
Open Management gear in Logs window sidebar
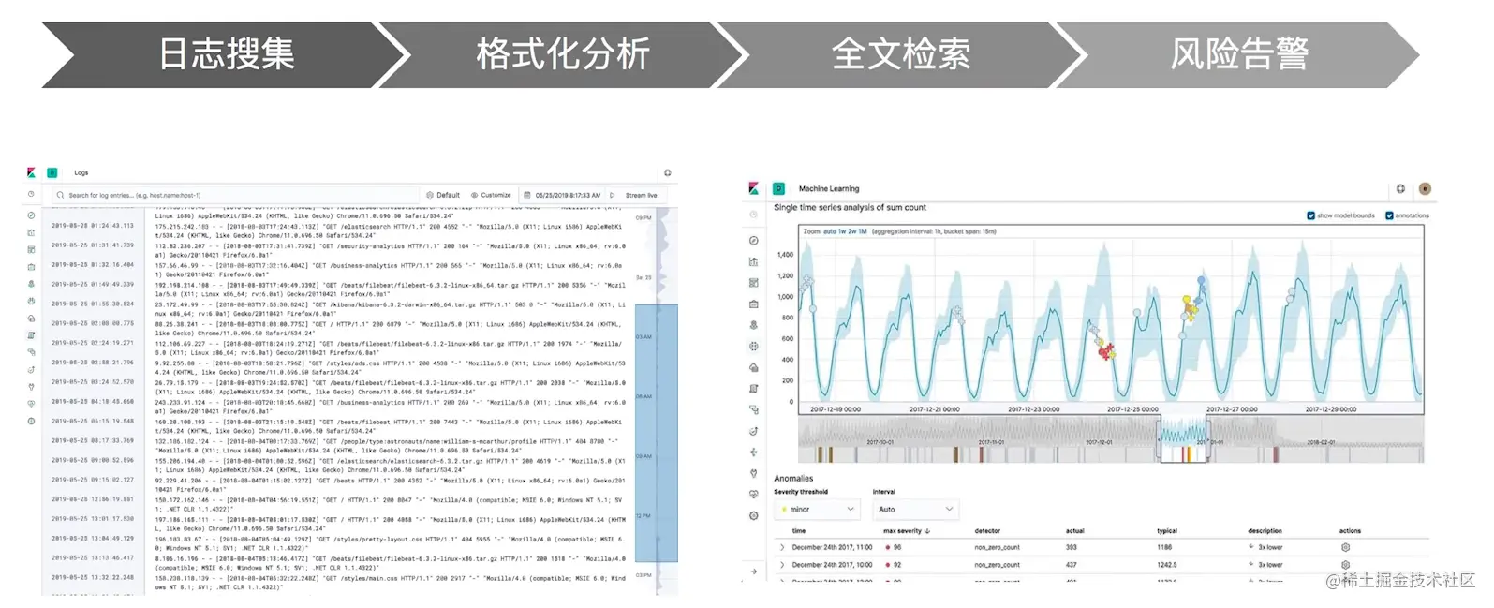point(31,421)
